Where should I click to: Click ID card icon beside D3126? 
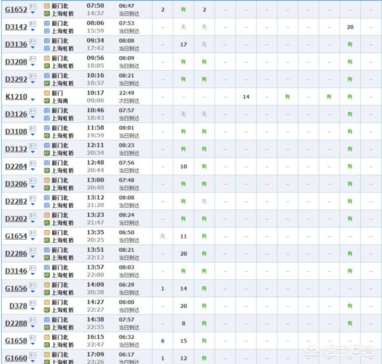coord(32,111)
